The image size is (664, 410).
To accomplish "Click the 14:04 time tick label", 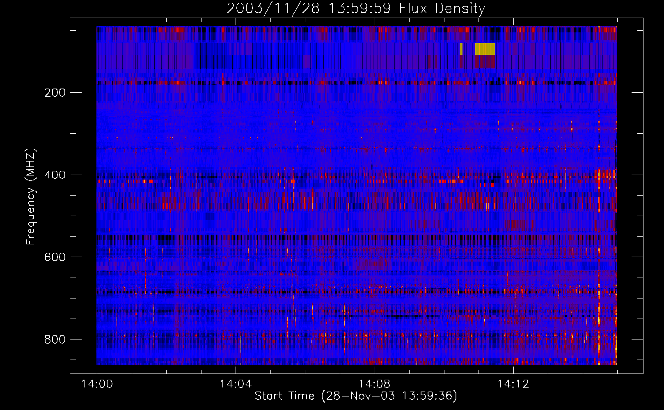I will pos(236,384).
